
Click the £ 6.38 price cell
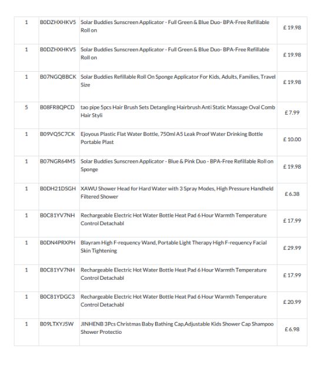[292, 194]
